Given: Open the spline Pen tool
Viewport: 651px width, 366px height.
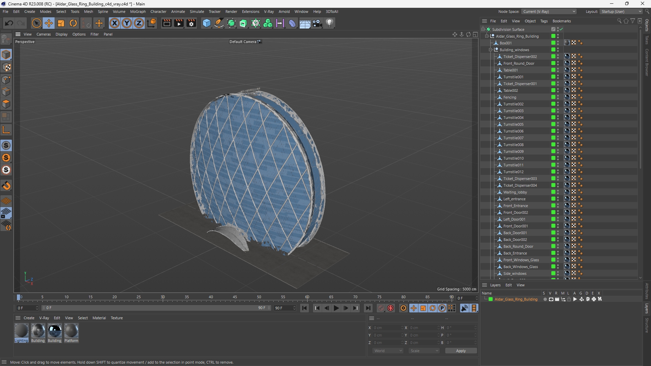Looking at the screenshot, I should [219, 23].
